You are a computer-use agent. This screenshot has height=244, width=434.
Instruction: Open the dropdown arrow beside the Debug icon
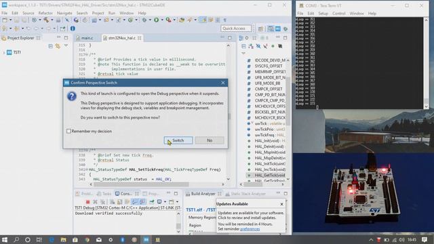point(150,20)
